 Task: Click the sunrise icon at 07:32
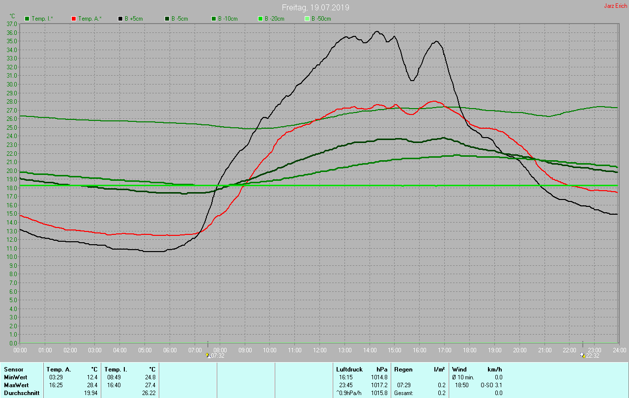click(x=208, y=355)
